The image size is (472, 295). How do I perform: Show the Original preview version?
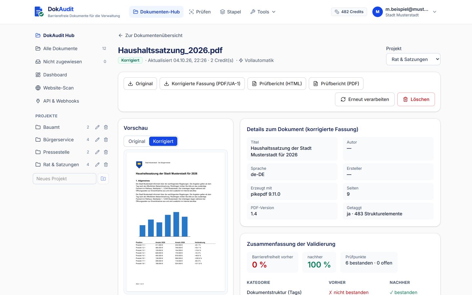pos(137,141)
